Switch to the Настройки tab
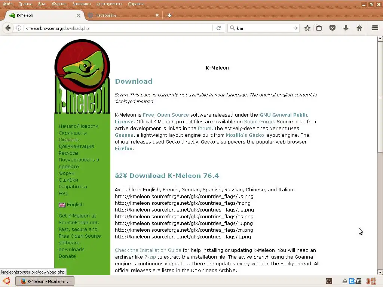Image resolution: width=383 pixels, height=287 pixels. [123, 15]
